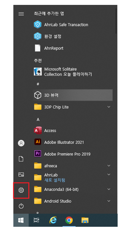This screenshot has height=232, width=130.
Task: Click the Access app icon
Action: point(37,130)
